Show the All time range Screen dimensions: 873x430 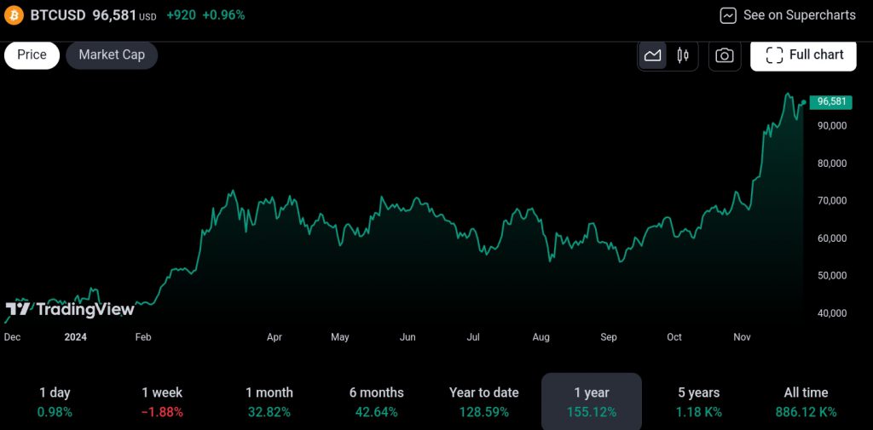tap(806, 402)
